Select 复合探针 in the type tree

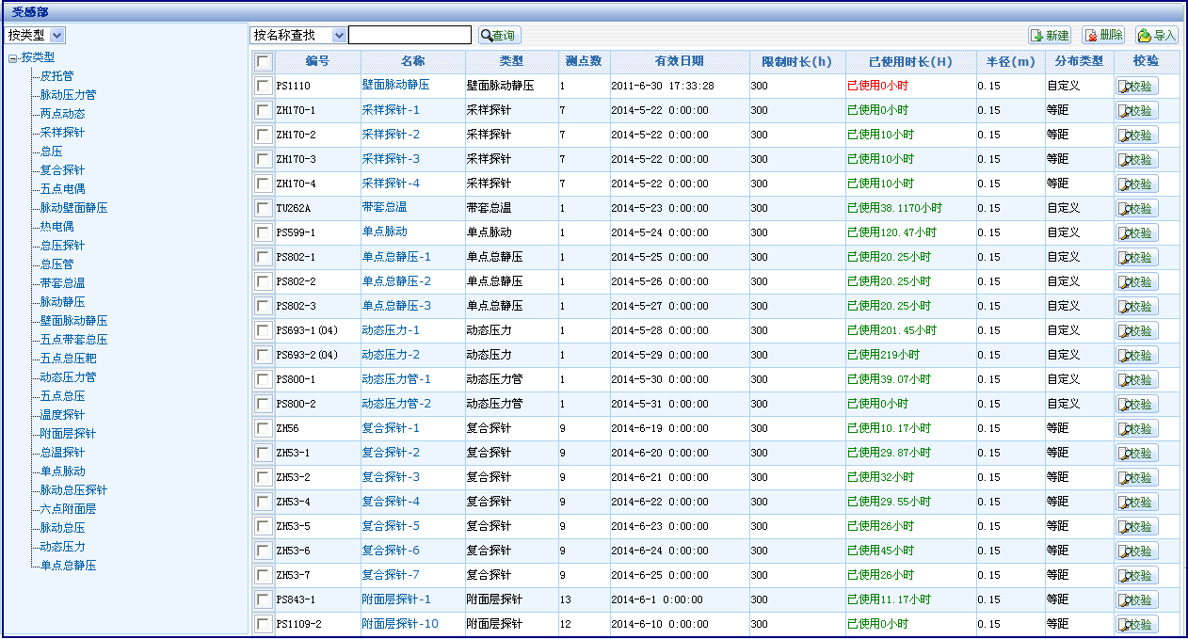click(62, 170)
